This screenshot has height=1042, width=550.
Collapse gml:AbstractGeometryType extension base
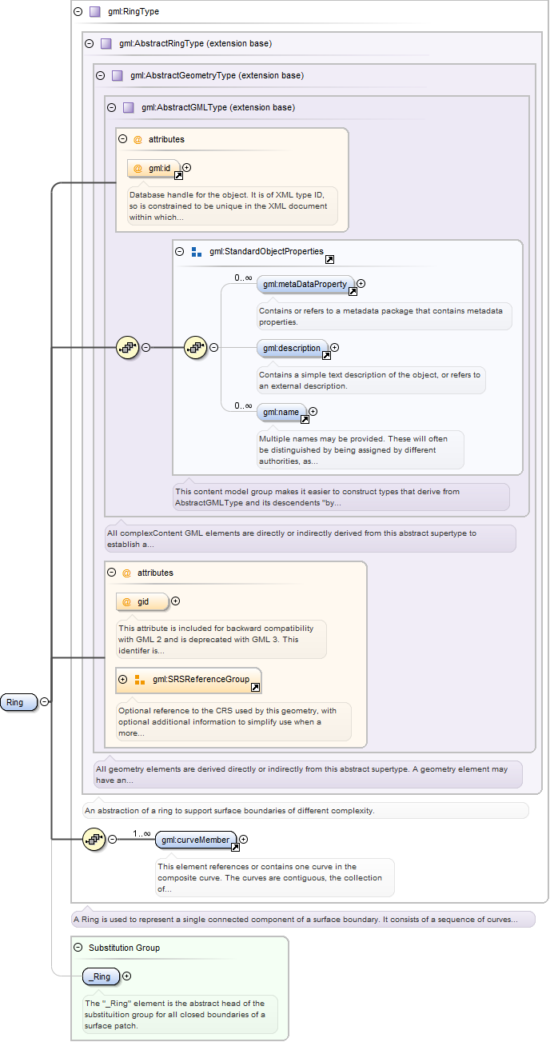click(101, 76)
